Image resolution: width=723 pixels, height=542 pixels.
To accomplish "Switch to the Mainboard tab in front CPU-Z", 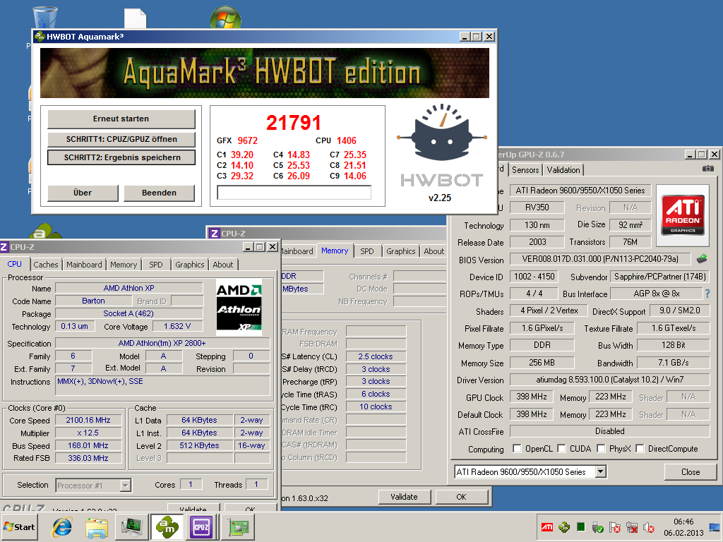I will 84,265.
